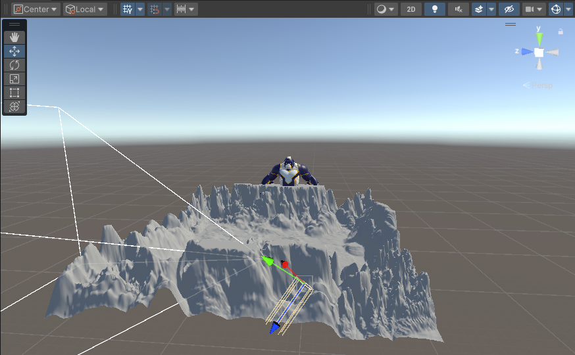
Task: Open the shading draw mode dropdown
Action: 386,9
